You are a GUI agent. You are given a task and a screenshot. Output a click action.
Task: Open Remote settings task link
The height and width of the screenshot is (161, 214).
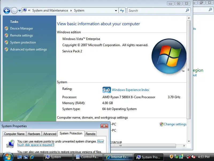click(x=22, y=35)
